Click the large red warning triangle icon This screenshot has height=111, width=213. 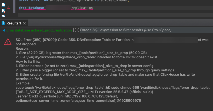[8, 42]
